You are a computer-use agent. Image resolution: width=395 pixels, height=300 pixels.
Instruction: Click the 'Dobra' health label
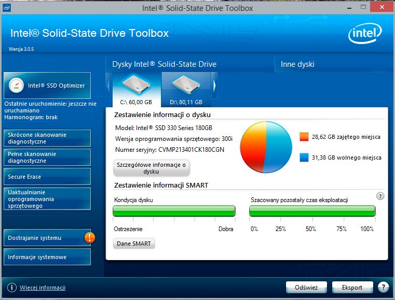pyautogui.click(x=226, y=229)
